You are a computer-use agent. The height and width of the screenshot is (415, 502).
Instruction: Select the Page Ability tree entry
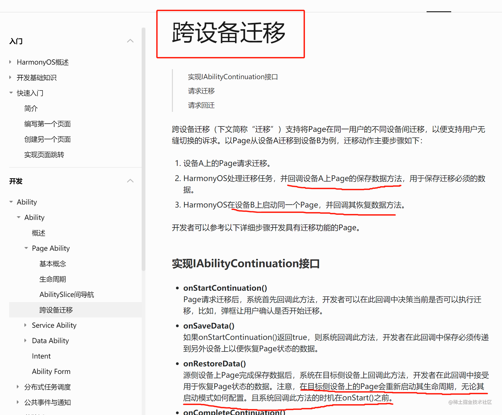click(51, 248)
